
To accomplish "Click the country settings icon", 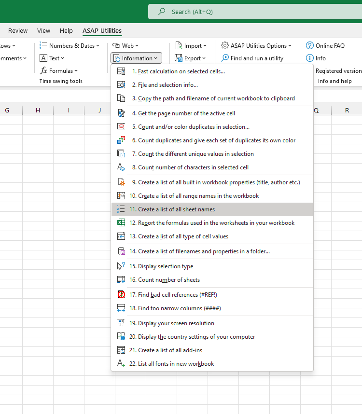I will pos(121,337).
